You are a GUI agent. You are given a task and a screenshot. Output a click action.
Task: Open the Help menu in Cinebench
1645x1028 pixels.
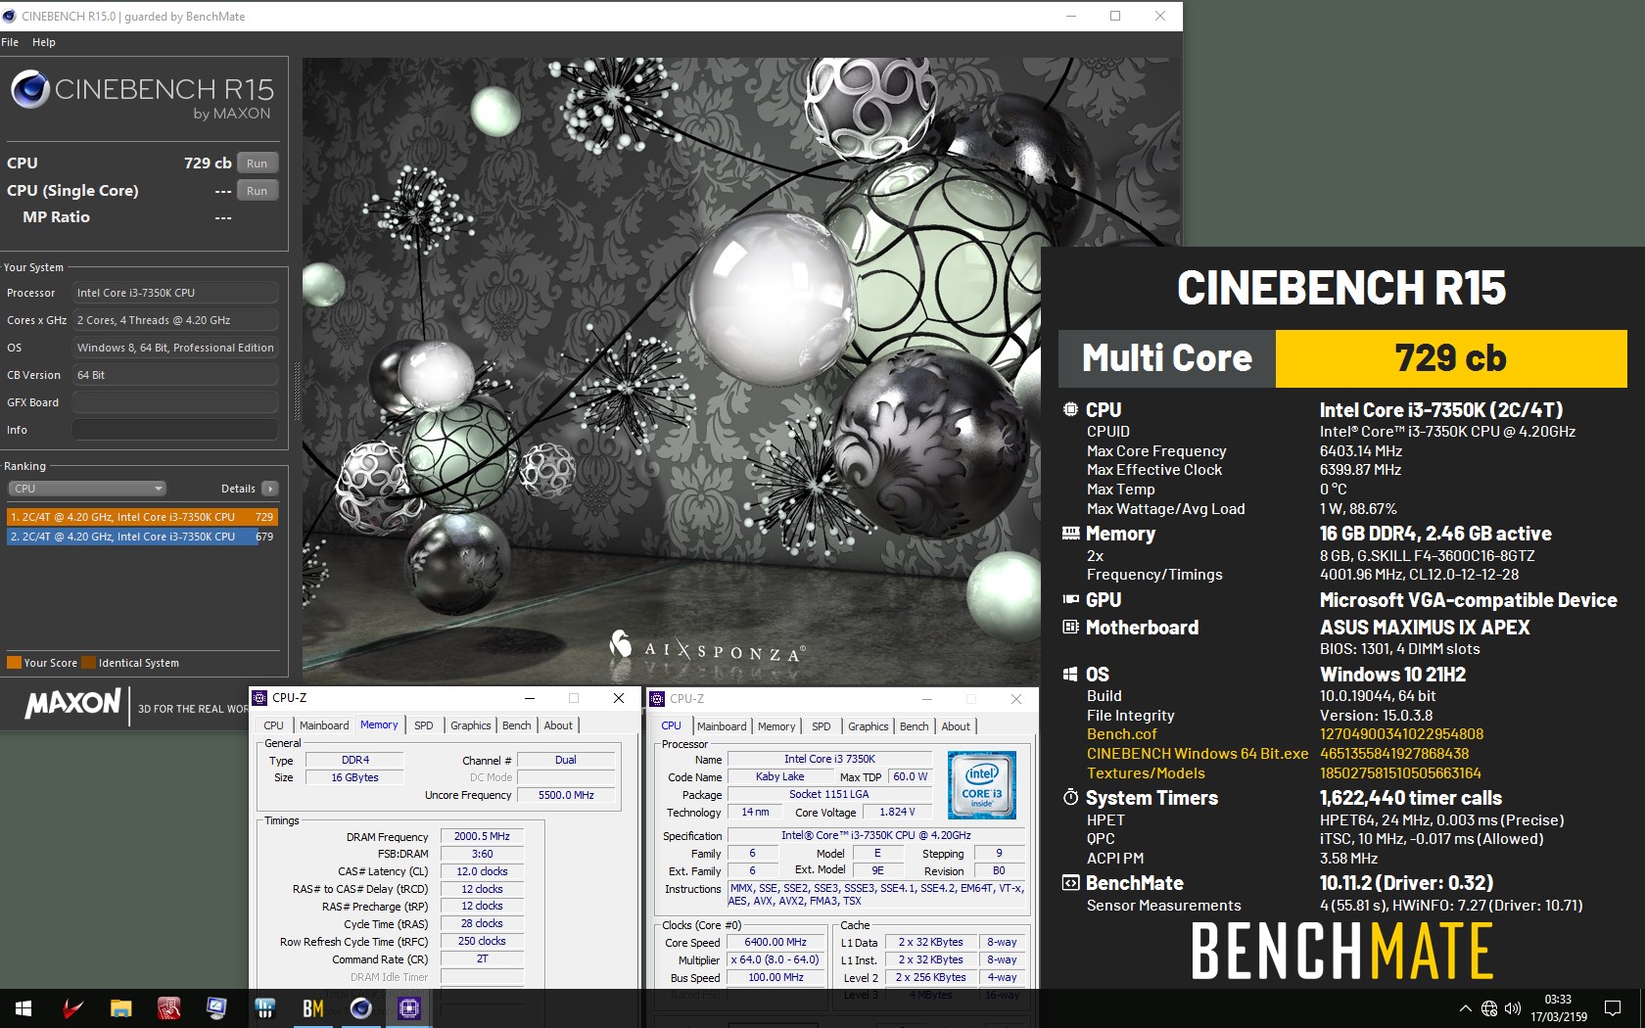43,42
